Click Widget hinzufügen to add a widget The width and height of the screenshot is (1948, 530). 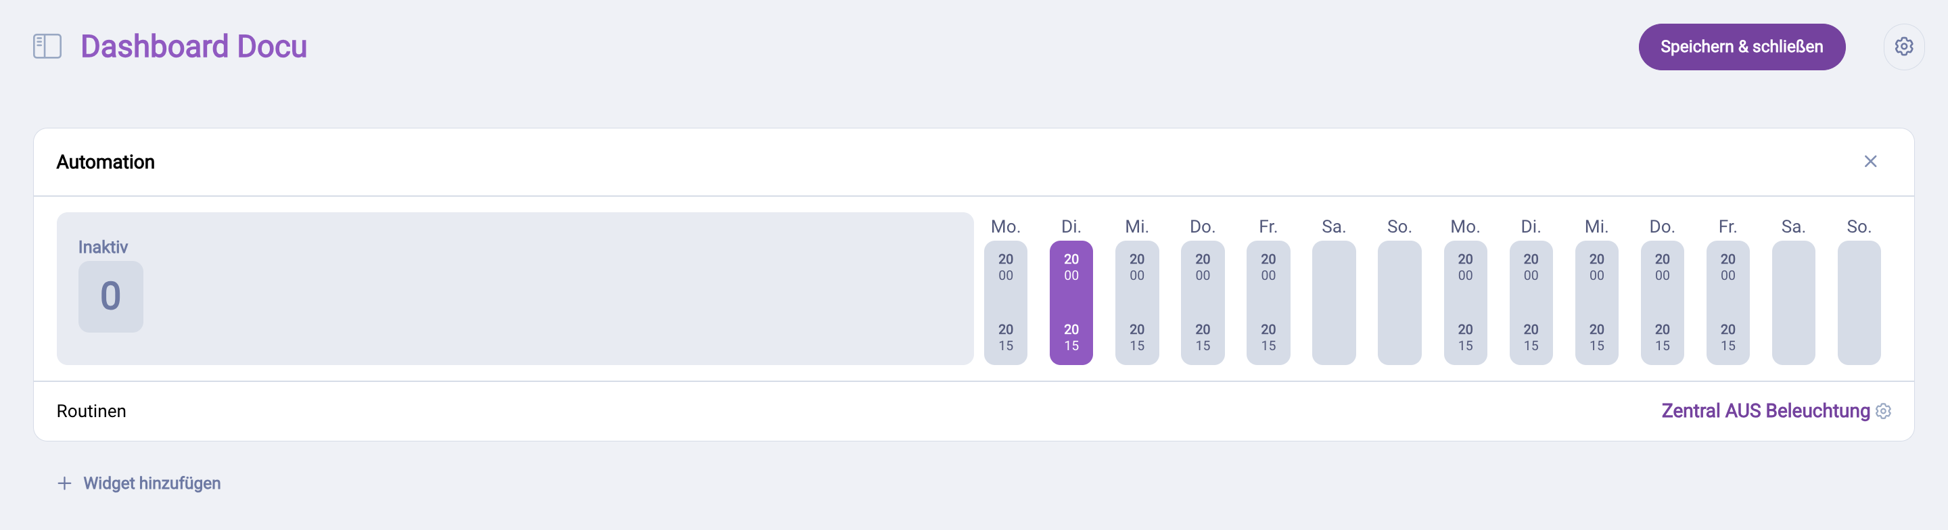click(x=152, y=483)
